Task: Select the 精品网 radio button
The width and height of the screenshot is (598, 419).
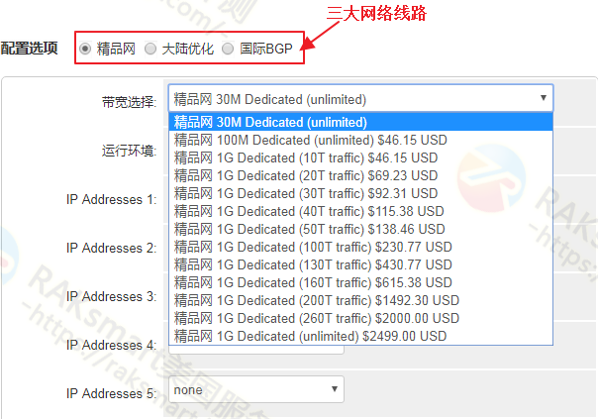Action: pyautogui.click(x=85, y=49)
